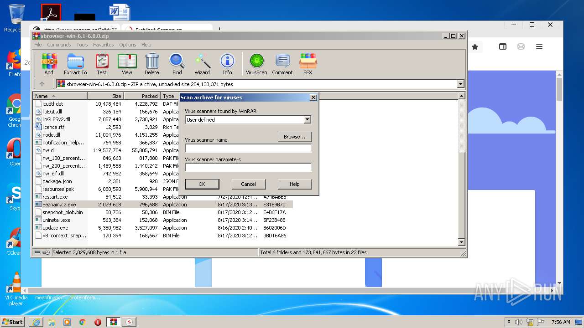584x328 pixels.
Task: Select the Extract To toolbar icon
Action: point(75,64)
